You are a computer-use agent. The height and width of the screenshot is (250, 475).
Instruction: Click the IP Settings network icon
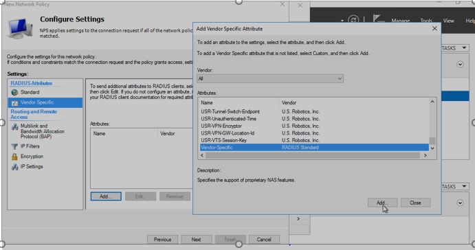14,167
